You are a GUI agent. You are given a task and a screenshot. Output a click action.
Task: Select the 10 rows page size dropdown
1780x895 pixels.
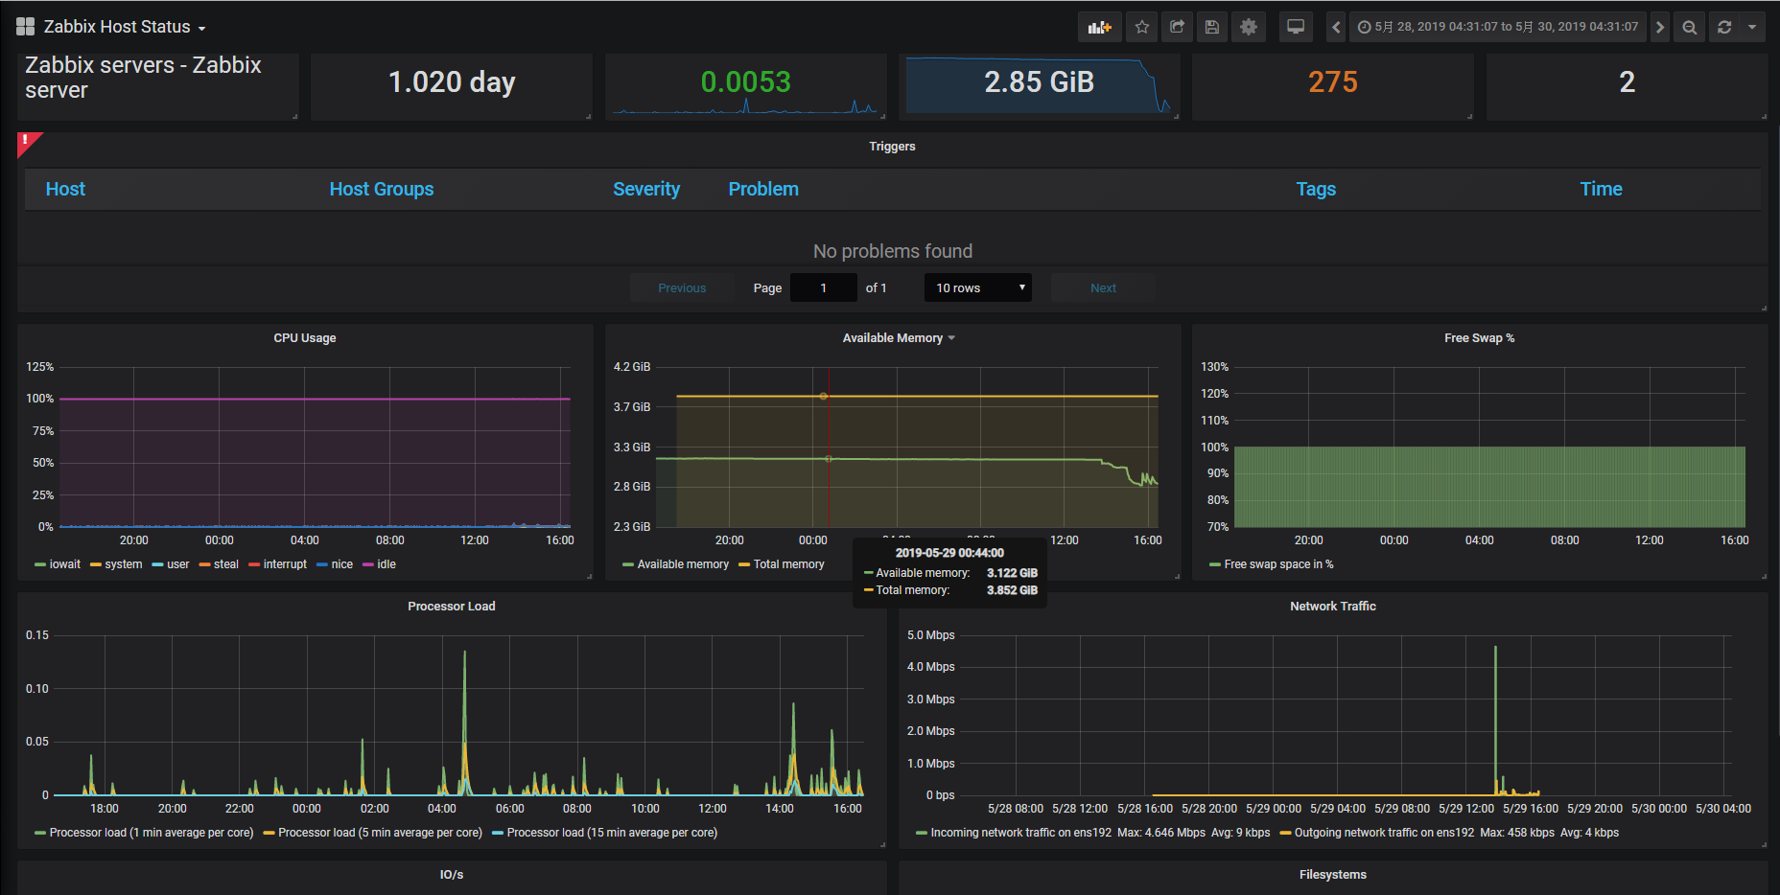coord(978,287)
